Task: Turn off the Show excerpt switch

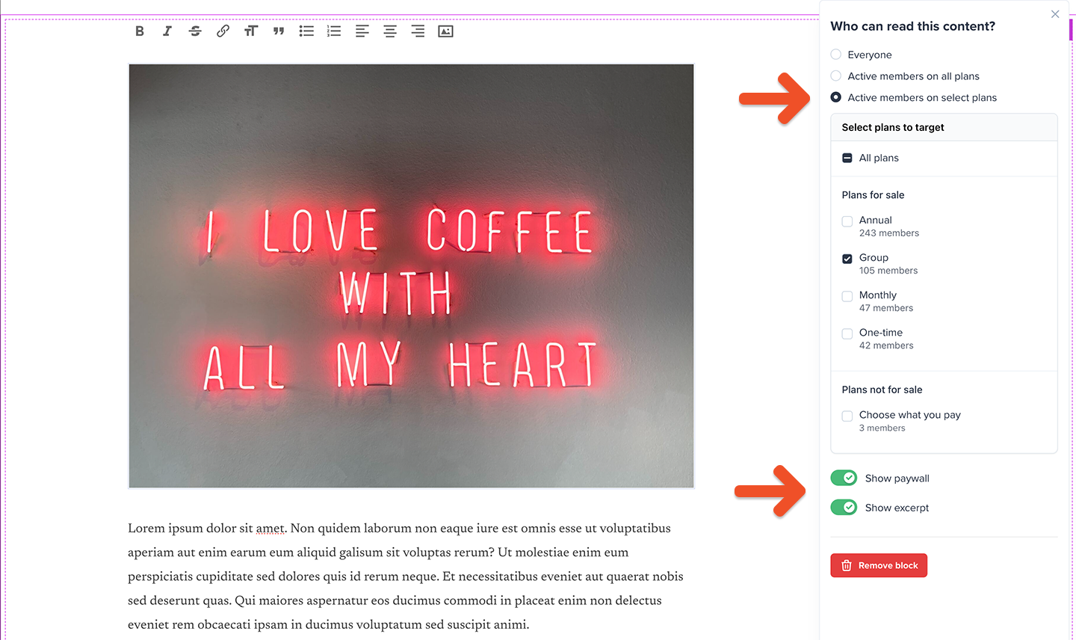Action: pyautogui.click(x=844, y=508)
